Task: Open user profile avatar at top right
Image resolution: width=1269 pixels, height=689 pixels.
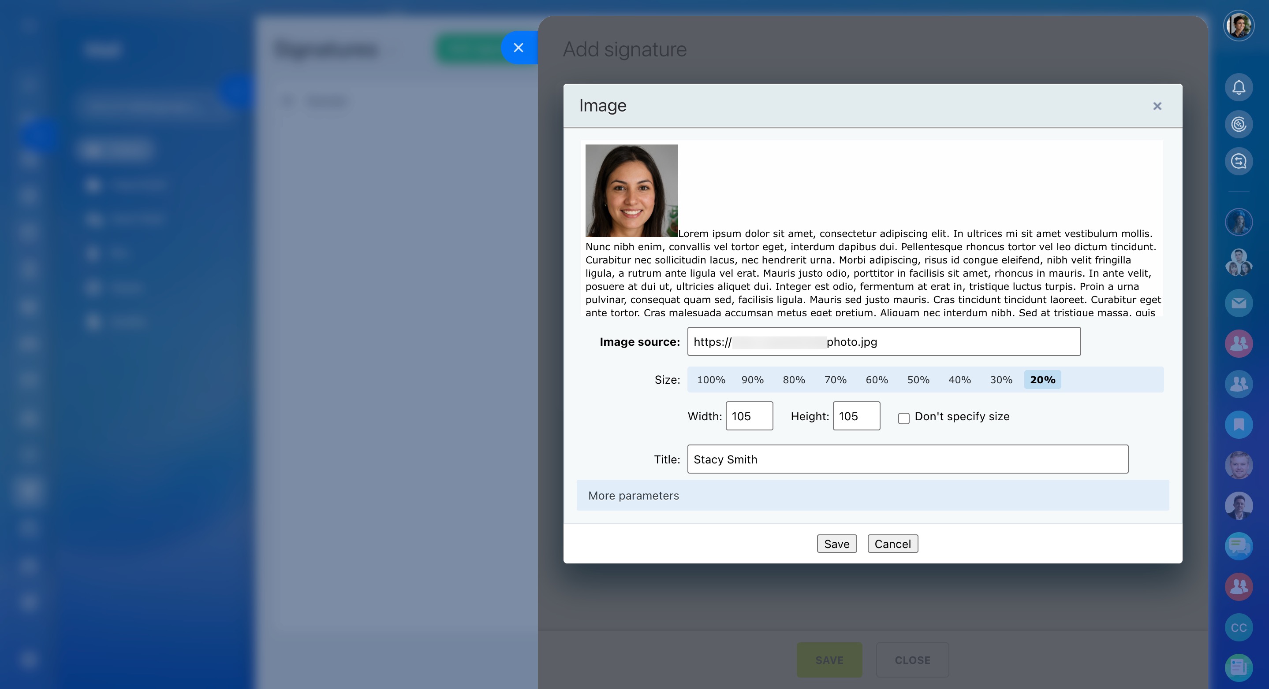Action: click(1239, 26)
